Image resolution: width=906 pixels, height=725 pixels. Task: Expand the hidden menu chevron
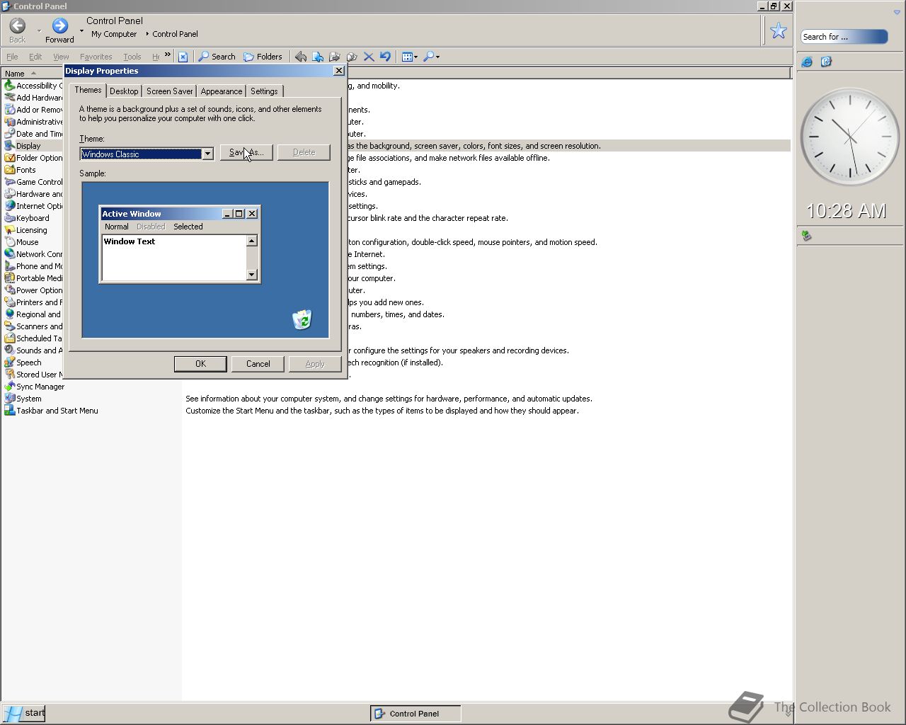[x=167, y=55]
